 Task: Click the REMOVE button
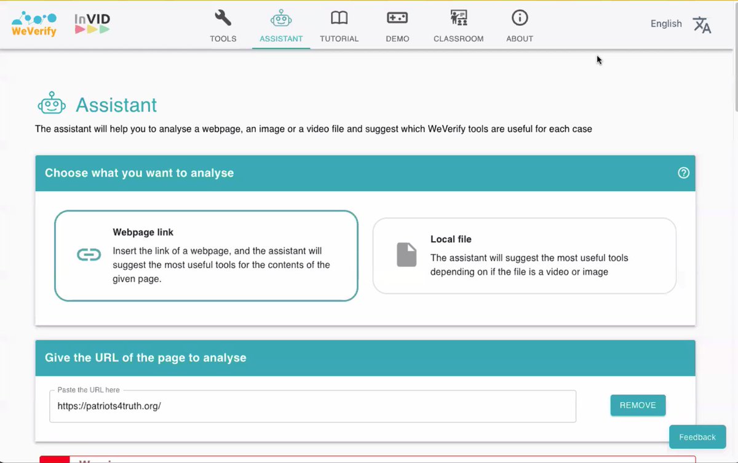click(x=638, y=405)
